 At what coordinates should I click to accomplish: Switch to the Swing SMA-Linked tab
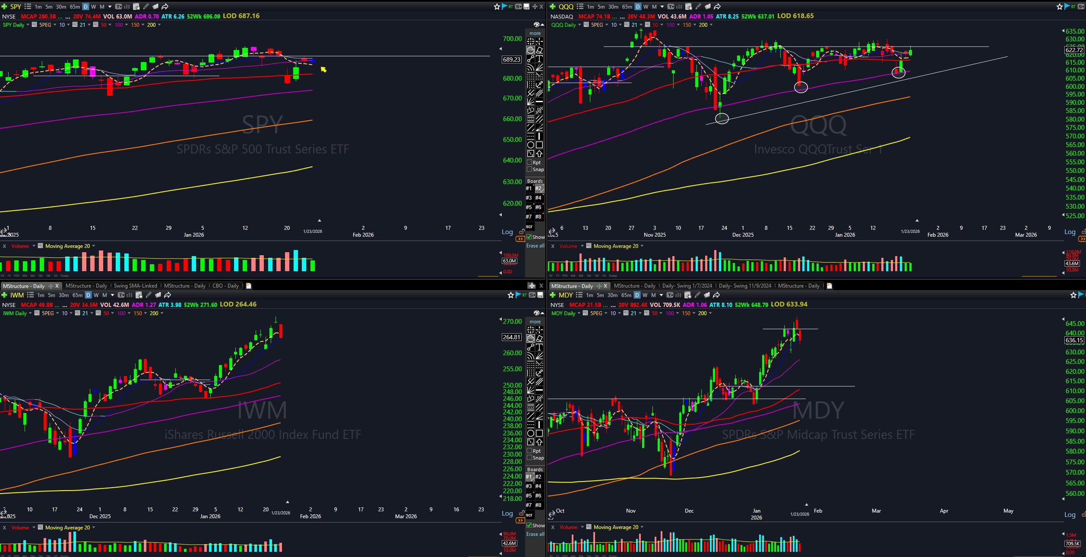click(135, 286)
